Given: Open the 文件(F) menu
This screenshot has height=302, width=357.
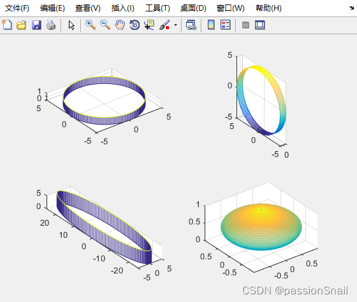Looking at the screenshot, I should (17, 8).
